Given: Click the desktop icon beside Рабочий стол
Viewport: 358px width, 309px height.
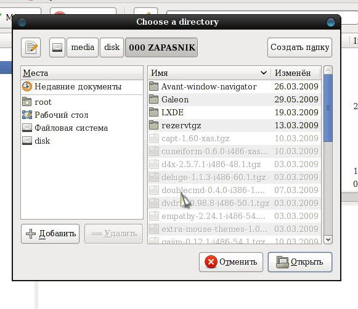Looking at the screenshot, I should [x=27, y=115].
